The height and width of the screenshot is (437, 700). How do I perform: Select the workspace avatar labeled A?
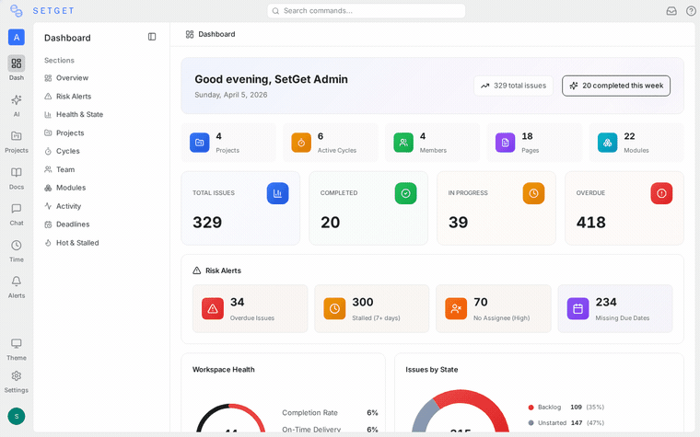tap(17, 37)
